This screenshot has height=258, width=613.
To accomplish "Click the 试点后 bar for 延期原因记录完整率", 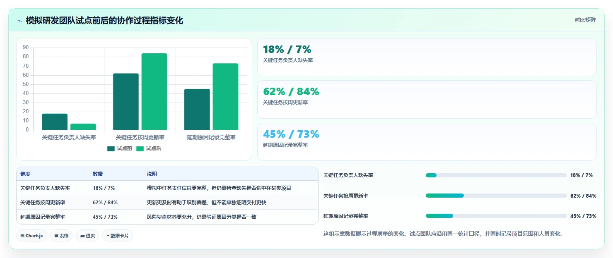I will [226, 96].
